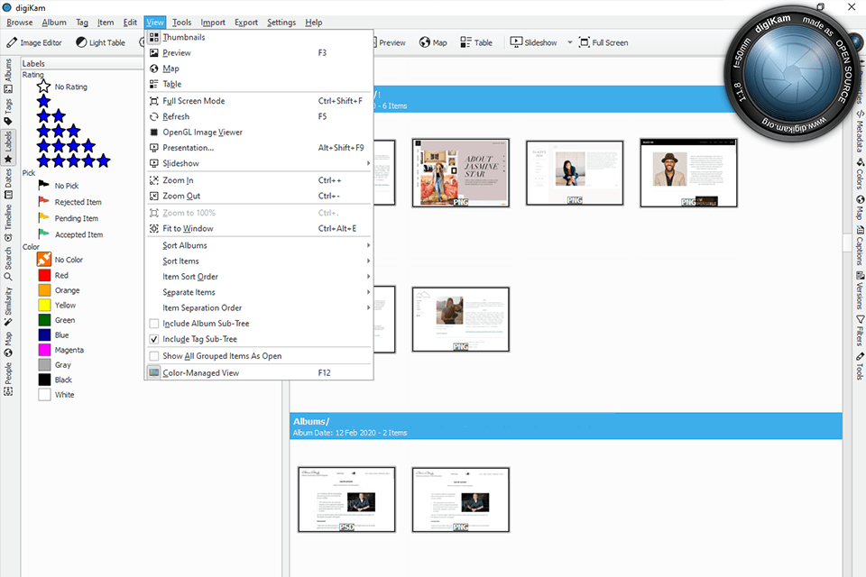This screenshot has height=577, width=866.
Task: Select the Preview entry in the View menu
Action: click(259, 53)
